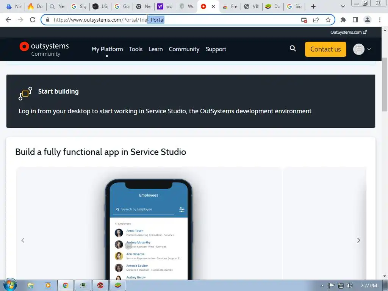Close the active OutSystems tab
This screenshot has width=388, height=291.
(213, 6)
